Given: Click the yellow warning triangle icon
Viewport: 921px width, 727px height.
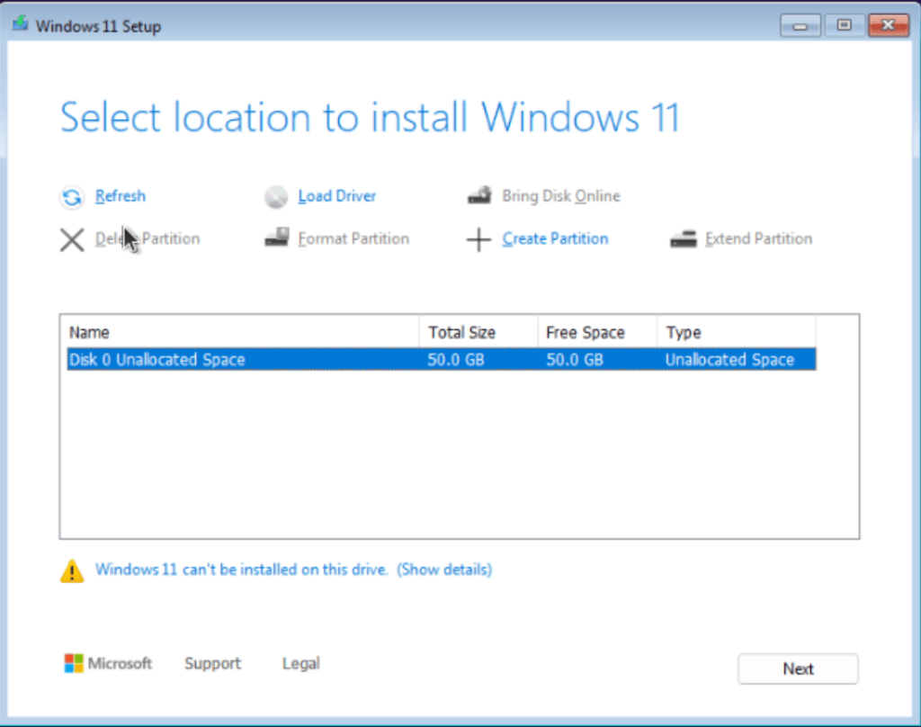Looking at the screenshot, I should [x=72, y=570].
